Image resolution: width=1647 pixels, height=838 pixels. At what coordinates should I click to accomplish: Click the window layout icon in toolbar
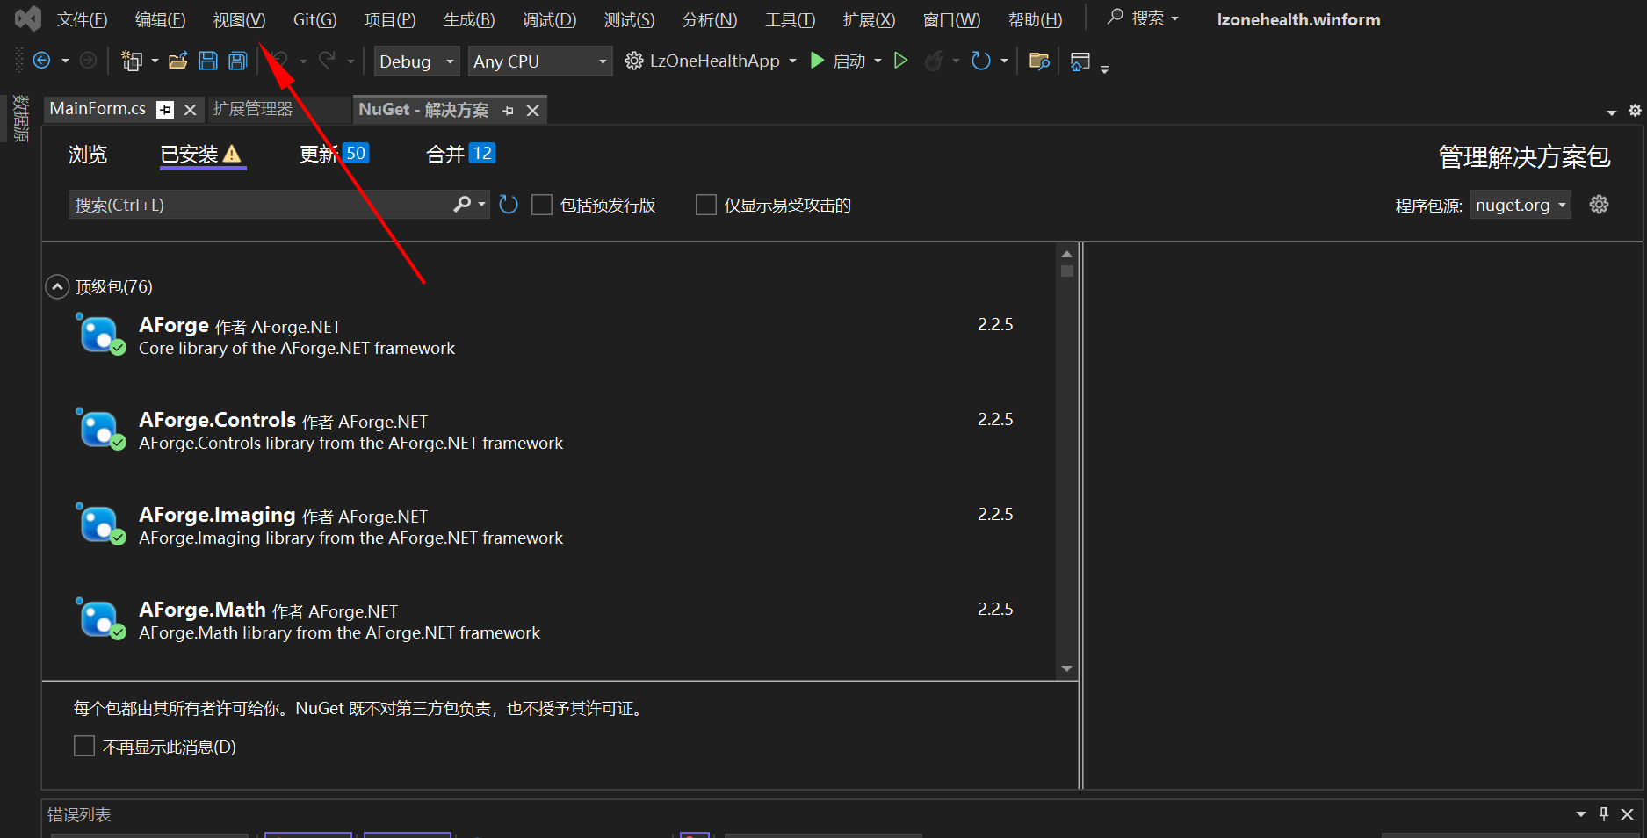1080,61
